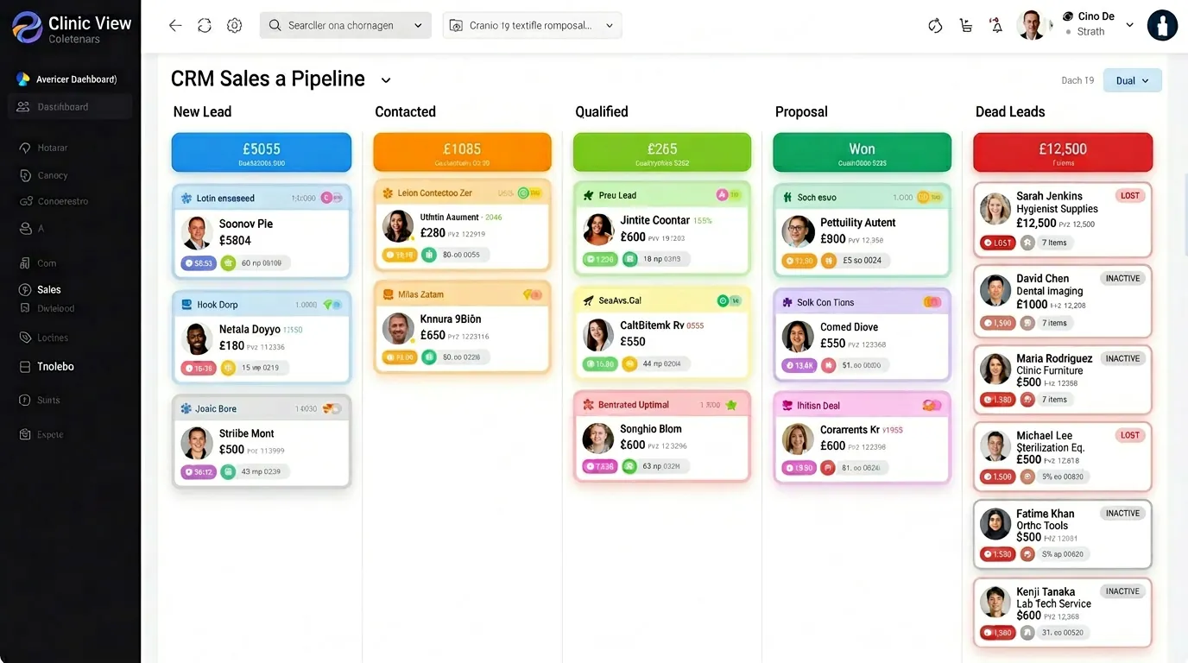This screenshot has height=663, width=1188.
Task: Open the CRM Sales a Pipeline title dropdown
Action: pos(385,79)
